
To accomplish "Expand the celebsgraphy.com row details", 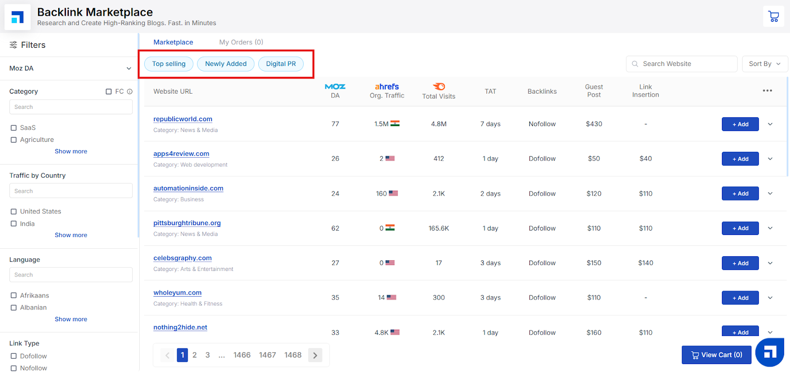I will click(770, 263).
